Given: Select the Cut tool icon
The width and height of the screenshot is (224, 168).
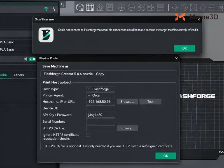Looking at the screenshot, I should [212, 7].
